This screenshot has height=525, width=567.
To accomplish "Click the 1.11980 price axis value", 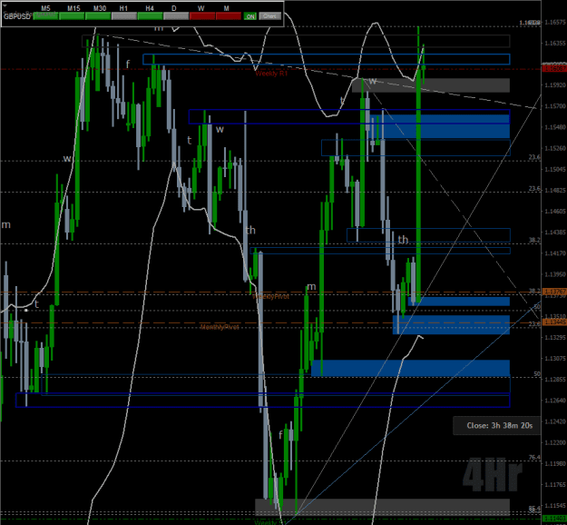I will (555, 463).
